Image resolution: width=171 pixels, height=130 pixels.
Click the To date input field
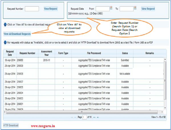click(x=126, y=9)
